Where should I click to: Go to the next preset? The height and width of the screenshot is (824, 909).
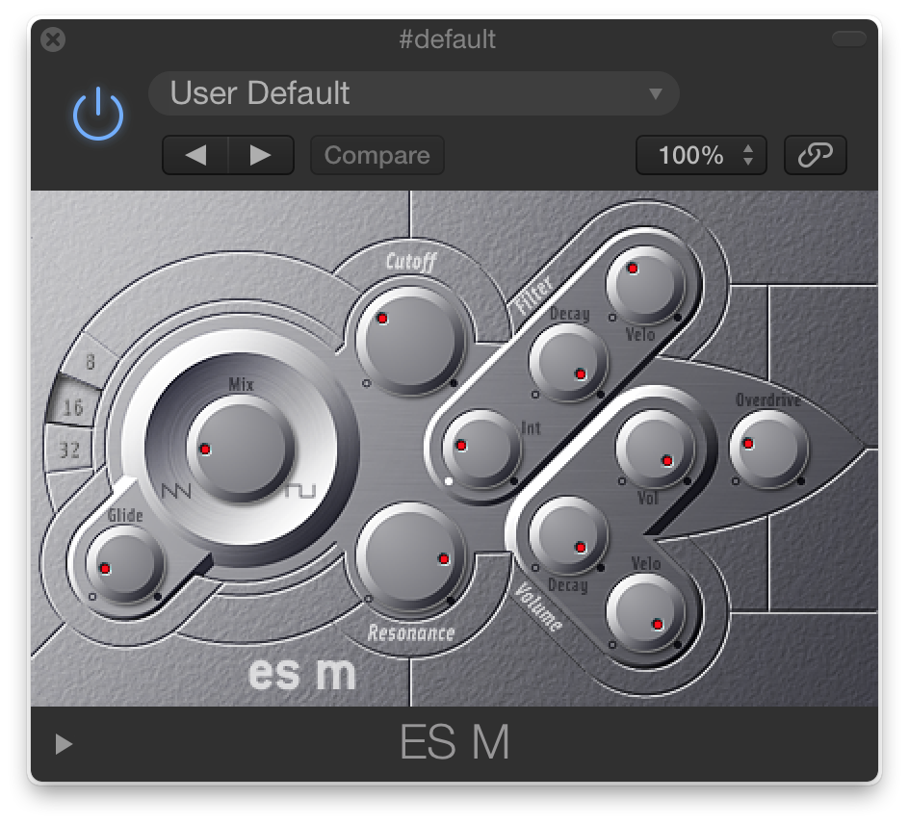tap(261, 155)
